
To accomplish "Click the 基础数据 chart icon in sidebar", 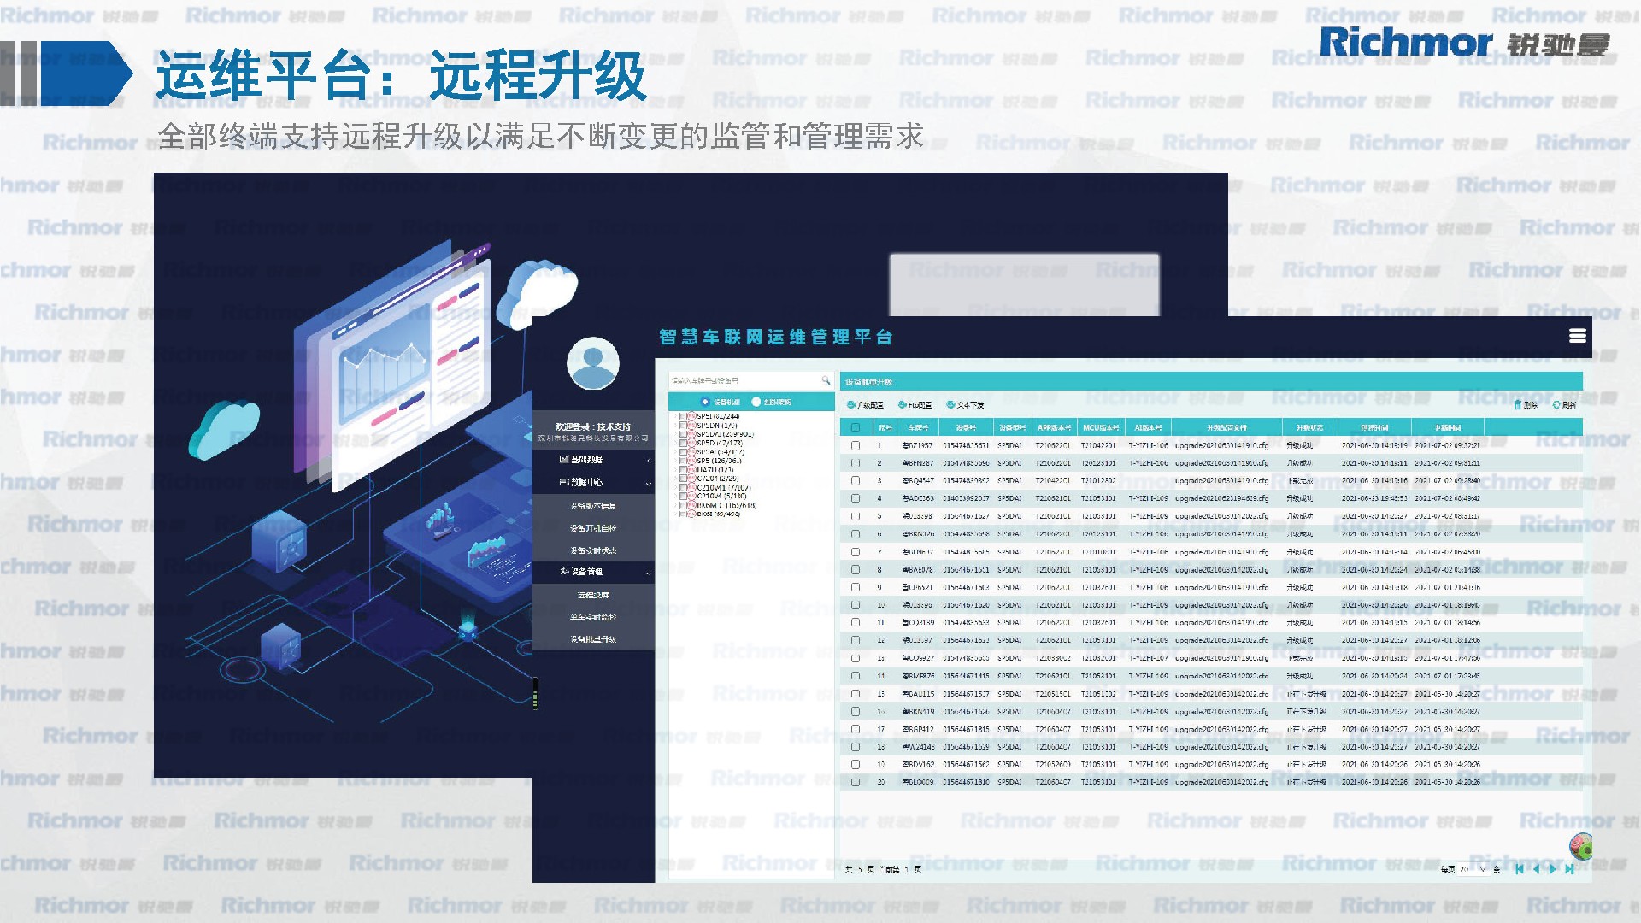I will point(564,459).
